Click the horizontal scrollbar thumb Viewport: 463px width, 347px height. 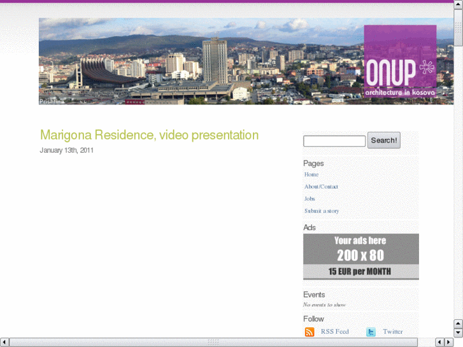tap(213, 343)
